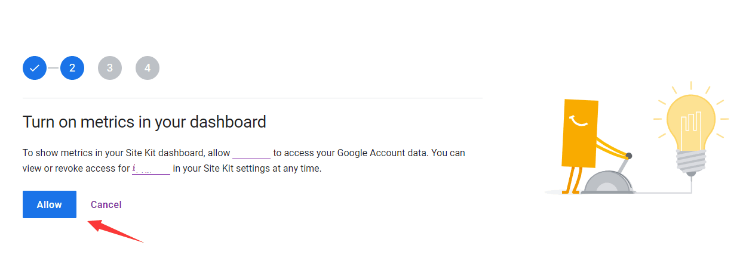Click the completed step one checkmark circle
The image size is (743, 270).
pos(35,68)
